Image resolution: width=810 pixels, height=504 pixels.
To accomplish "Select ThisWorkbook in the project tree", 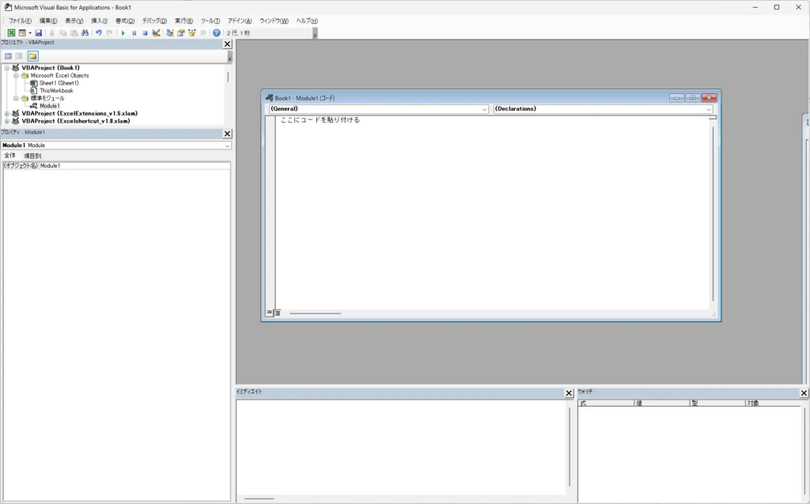I will (55, 90).
